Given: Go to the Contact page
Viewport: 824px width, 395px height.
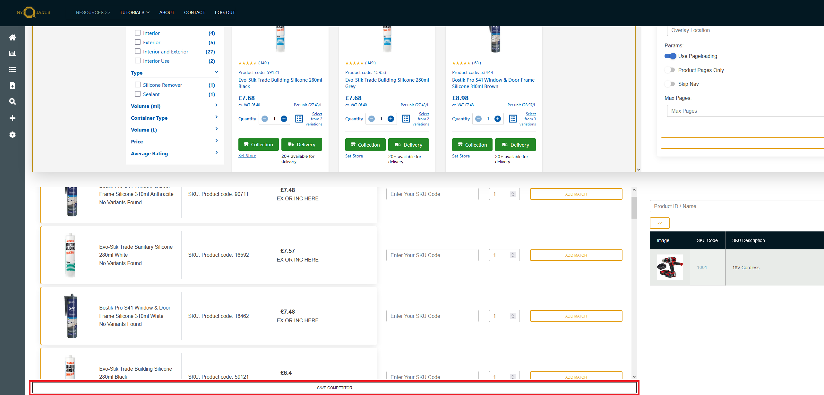Looking at the screenshot, I should pos(194,12).
